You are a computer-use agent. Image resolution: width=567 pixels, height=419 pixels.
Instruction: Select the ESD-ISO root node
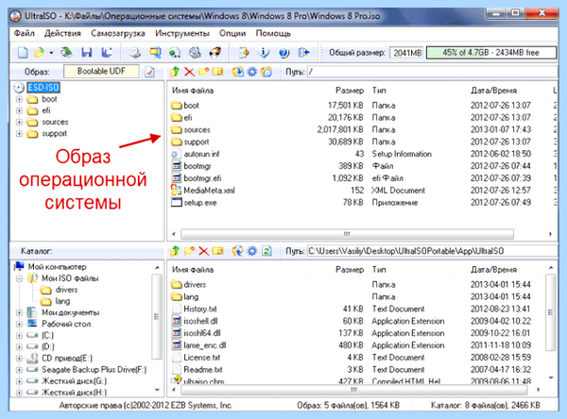[43, 88]
